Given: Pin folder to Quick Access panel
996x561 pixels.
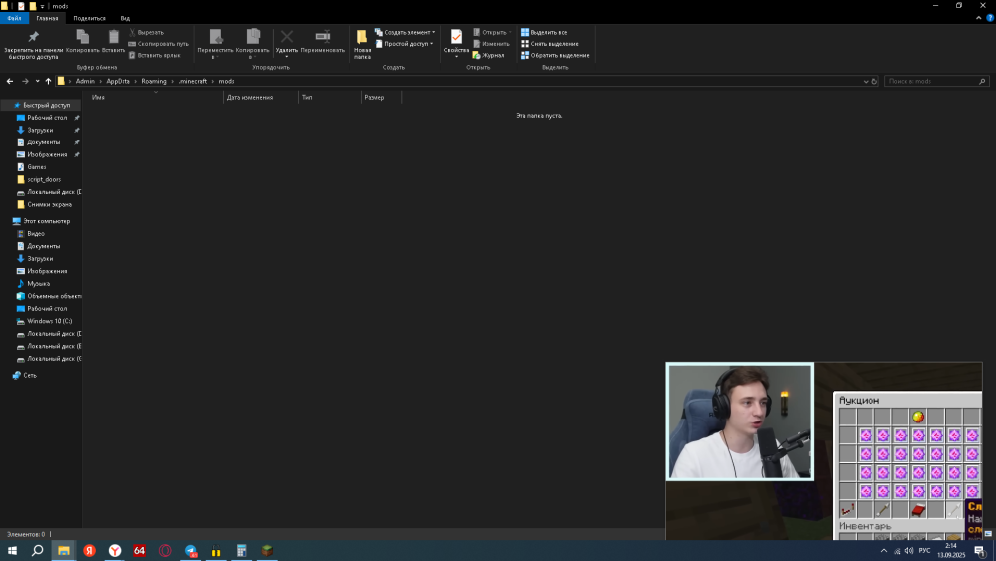Looking at the screenshot, I should click(x=33, y=45).
